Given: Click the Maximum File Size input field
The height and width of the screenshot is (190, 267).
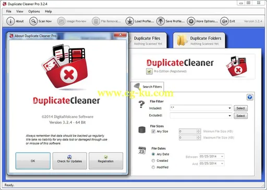Looking at the screenshot, I should 188,137.
